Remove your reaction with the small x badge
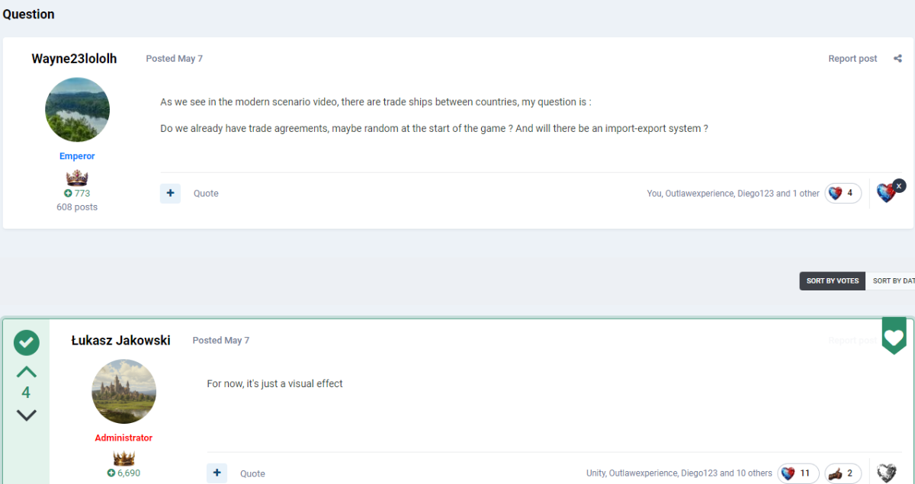Screen dimensions: 915x484 coord(899,185)
